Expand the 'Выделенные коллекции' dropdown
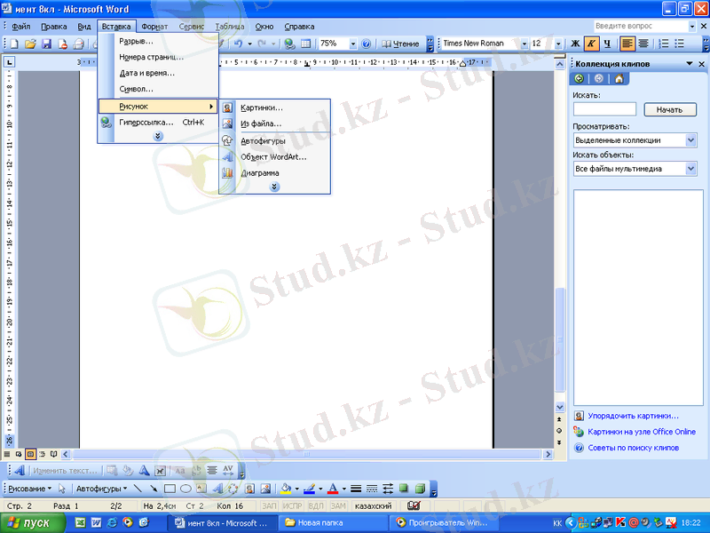Image resolution: width=710 pixels, height=533 pixels. [x=690, y=140]
